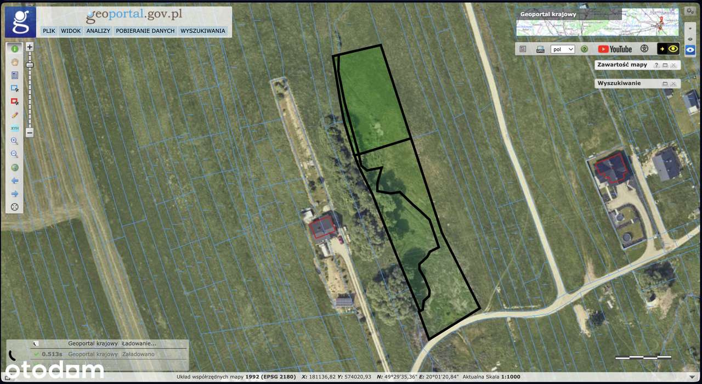Zoom out with the minus button
Viewport: 702px width, 384px height.
30,133
